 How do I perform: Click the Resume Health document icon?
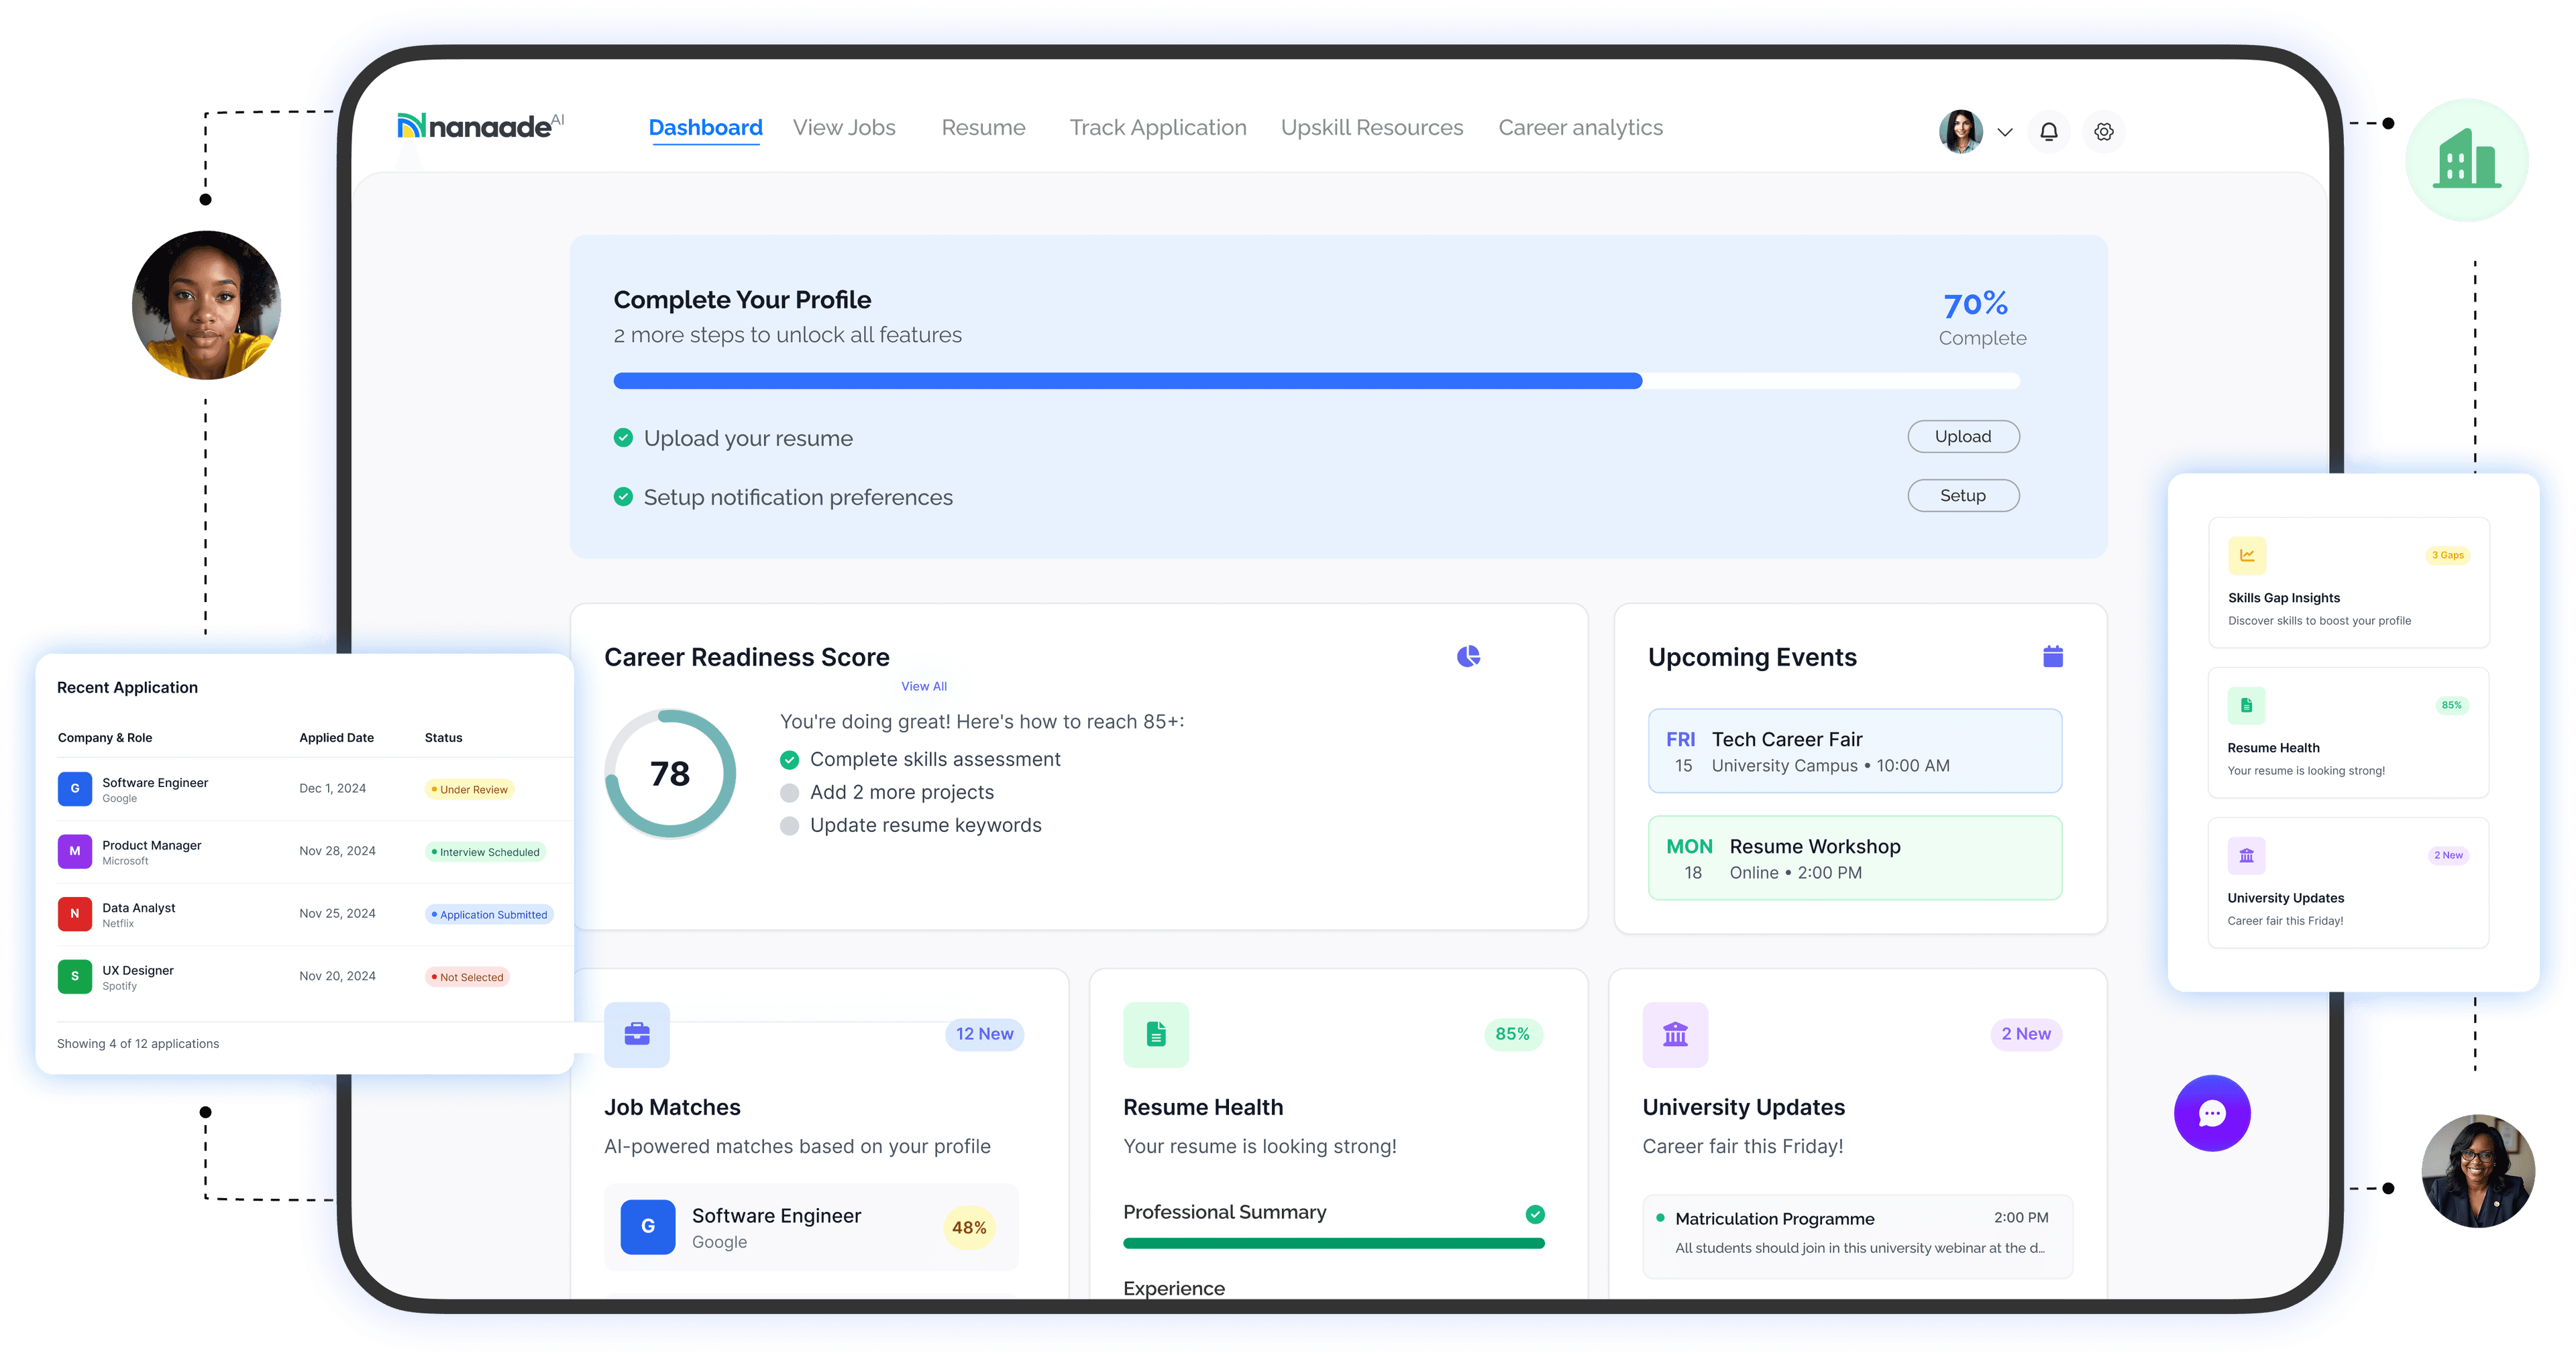[x=1156, y=1035]
